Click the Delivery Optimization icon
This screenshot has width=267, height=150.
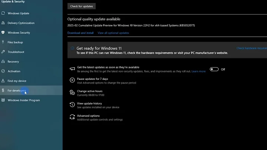click(x=3, y=23)
